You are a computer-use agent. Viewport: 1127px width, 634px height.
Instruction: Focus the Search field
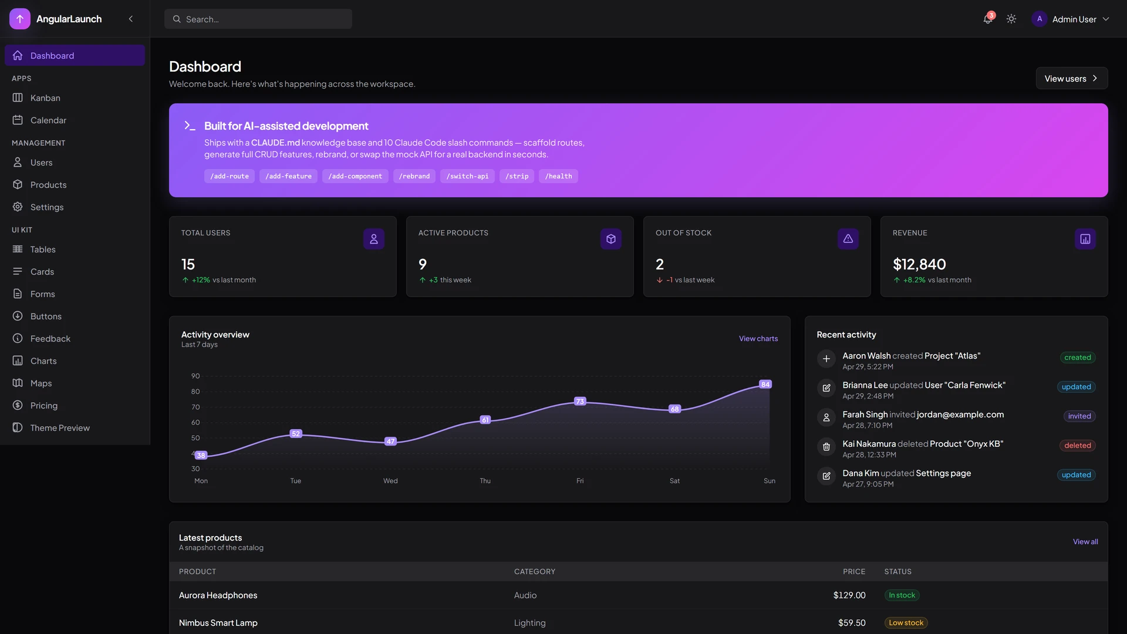click(x=258, y=19)
